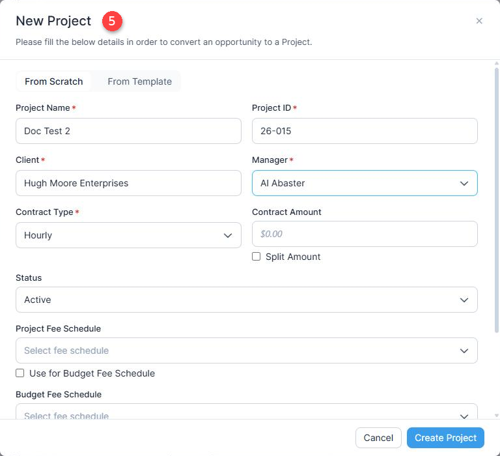Screen dimensions: 500x456
Task: Click the Client input field
Action: point(128,183)
